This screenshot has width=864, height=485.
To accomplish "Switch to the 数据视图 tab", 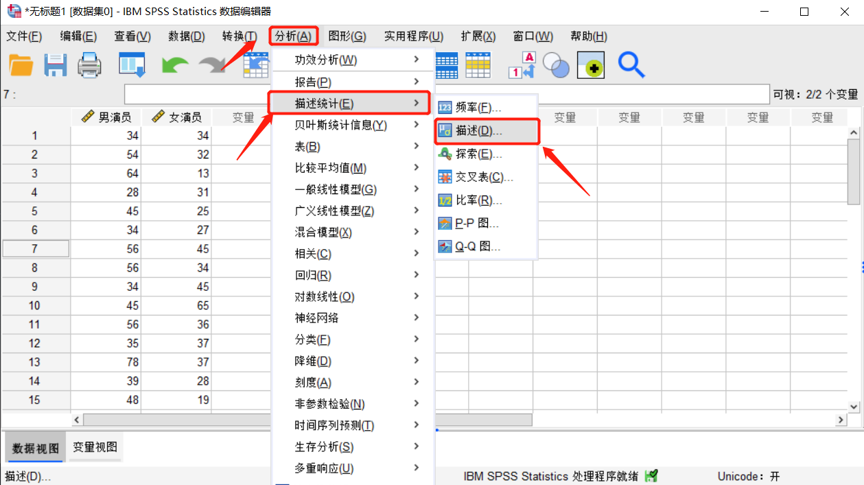I will click(35, 446).
